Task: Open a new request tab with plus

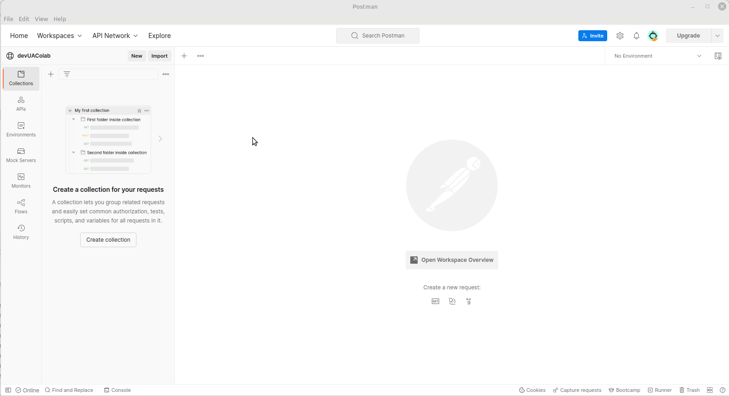Action: tap(184, 56)
